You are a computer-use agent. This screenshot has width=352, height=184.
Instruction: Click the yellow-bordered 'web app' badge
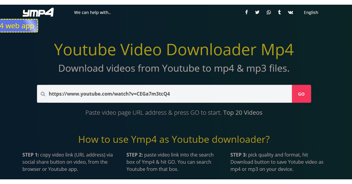click(19, 26)
